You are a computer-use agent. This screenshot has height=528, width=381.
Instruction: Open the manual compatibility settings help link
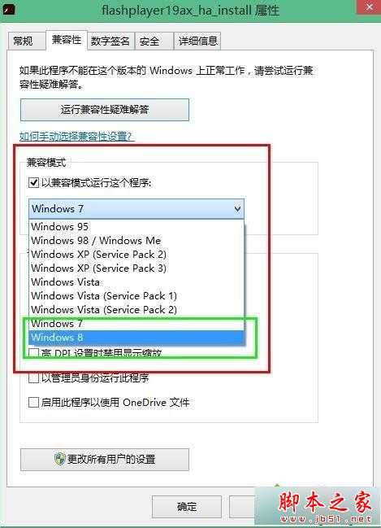click(76, 137)
